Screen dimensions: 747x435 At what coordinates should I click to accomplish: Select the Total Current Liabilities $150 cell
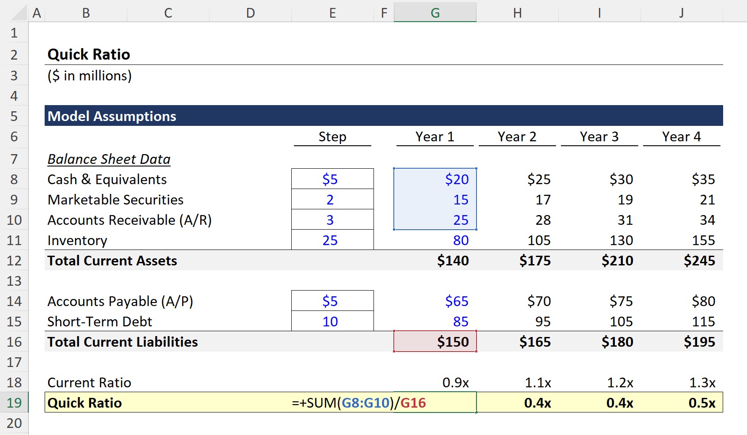coord(435,341)
